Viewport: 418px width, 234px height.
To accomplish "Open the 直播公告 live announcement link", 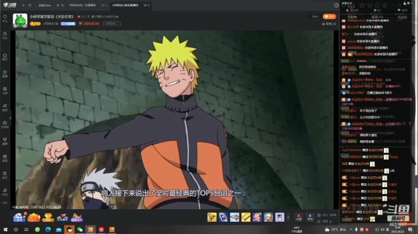I will [x=329, y=24].
